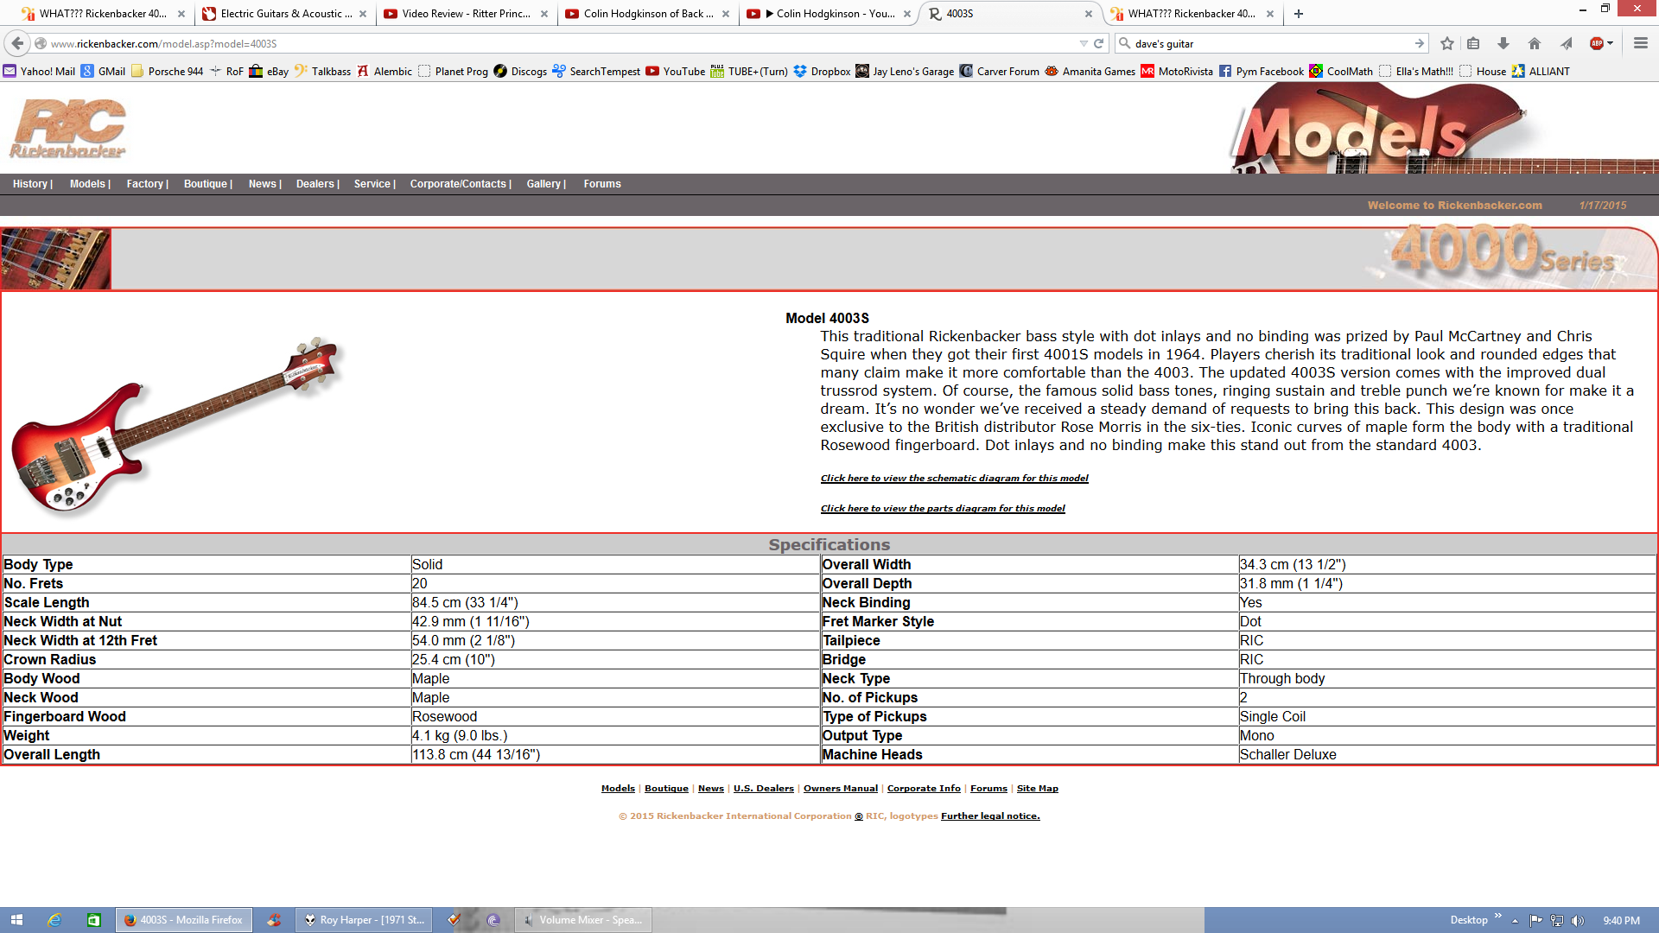Open the Further legal notice link

click(x=990, y=816)
